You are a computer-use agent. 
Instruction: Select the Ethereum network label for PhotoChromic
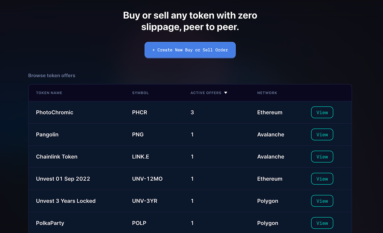click(x=270, y=112)
